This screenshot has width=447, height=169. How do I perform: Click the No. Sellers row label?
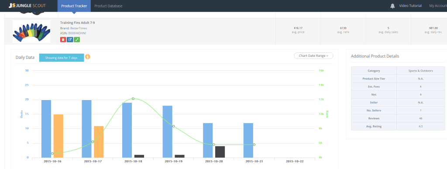(x=374, y=110)
